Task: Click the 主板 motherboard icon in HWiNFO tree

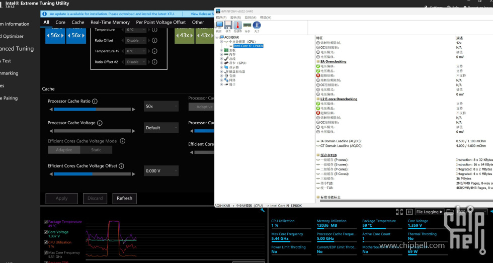Action: tap(226, 50)
